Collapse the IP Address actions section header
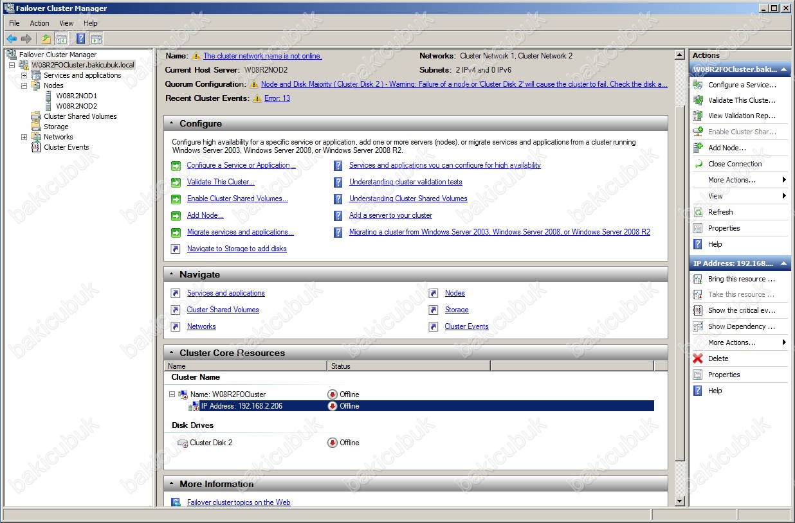 click(785, 263)
